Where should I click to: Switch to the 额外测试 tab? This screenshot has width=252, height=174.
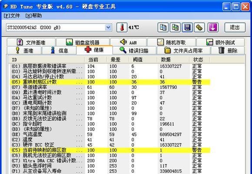point(221,42)
